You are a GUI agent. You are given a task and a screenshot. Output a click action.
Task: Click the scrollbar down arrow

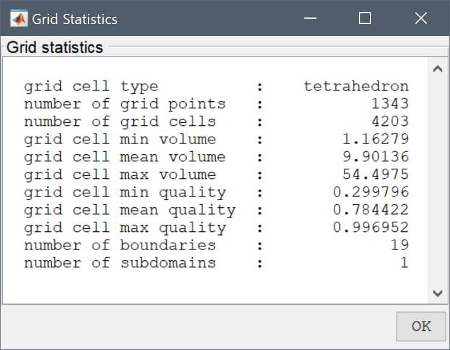437,293
